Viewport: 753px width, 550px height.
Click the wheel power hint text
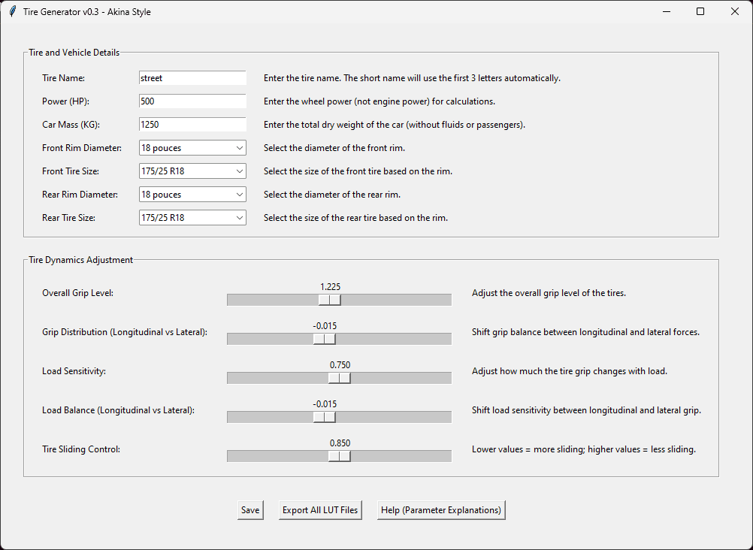tap(380, 101)
